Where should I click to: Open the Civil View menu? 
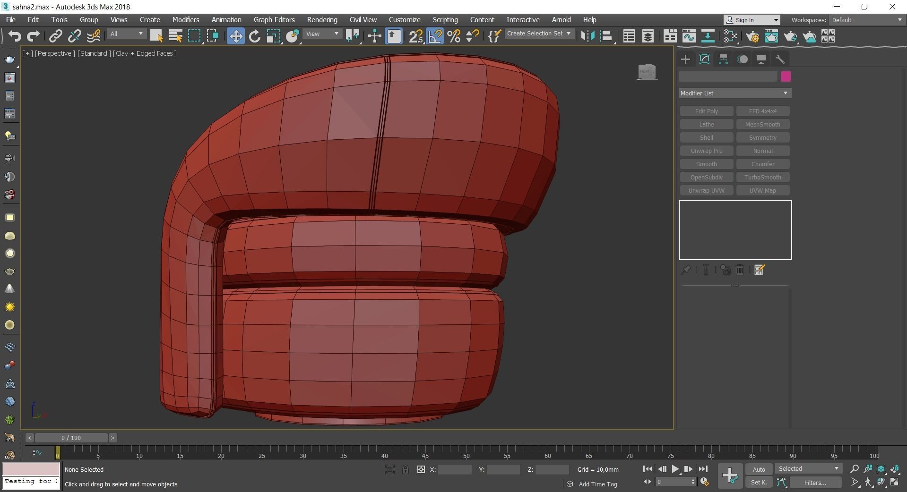363,20
